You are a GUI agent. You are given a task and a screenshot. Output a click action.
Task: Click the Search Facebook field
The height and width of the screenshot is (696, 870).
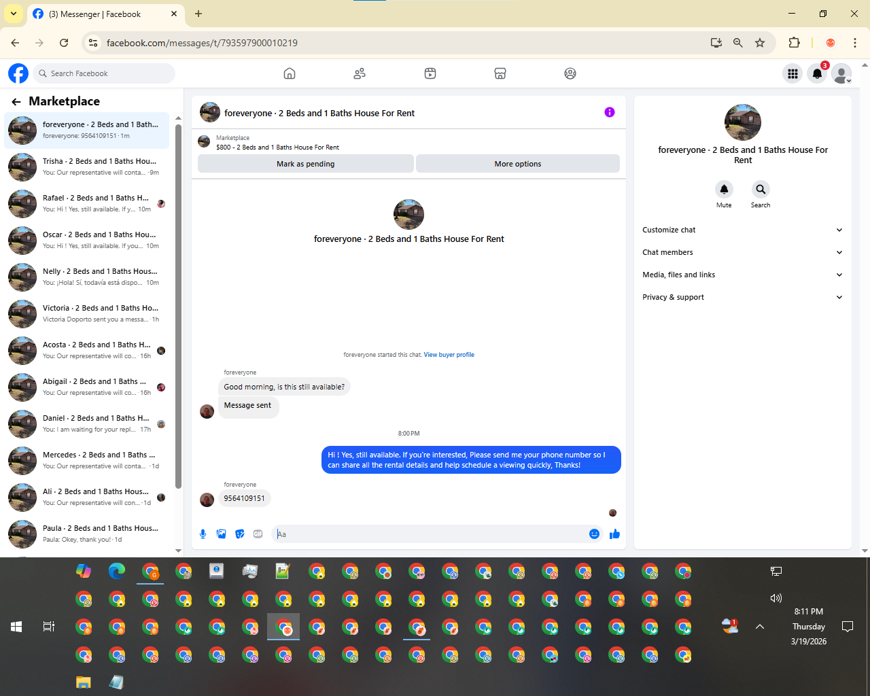[x=104, y=73]
